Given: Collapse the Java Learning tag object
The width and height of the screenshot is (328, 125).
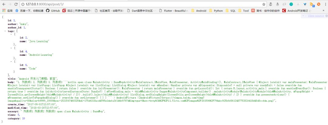Looking at the screenshot, I should point(11,34).
